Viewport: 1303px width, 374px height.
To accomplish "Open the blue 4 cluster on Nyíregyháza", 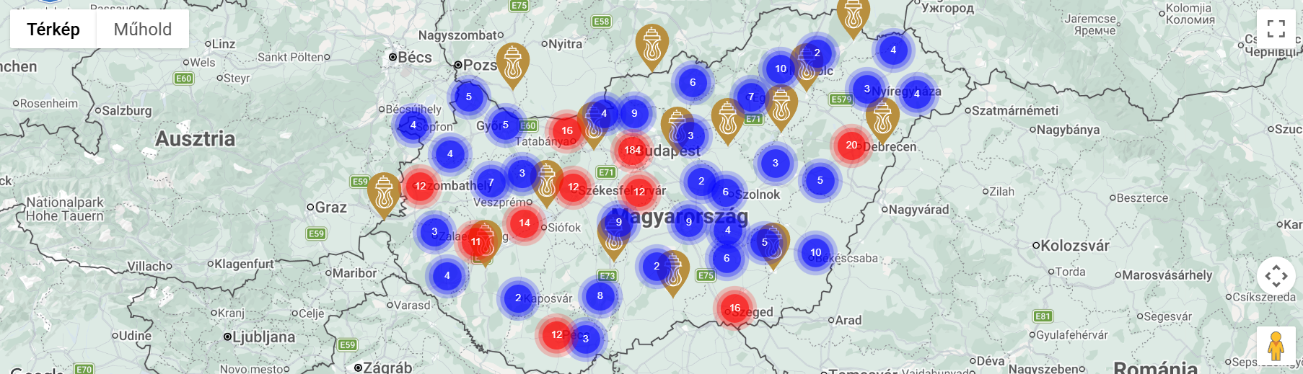I will click(x=916, y=94).
